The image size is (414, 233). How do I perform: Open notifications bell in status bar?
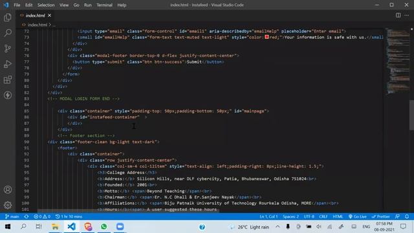click(407, 217)
